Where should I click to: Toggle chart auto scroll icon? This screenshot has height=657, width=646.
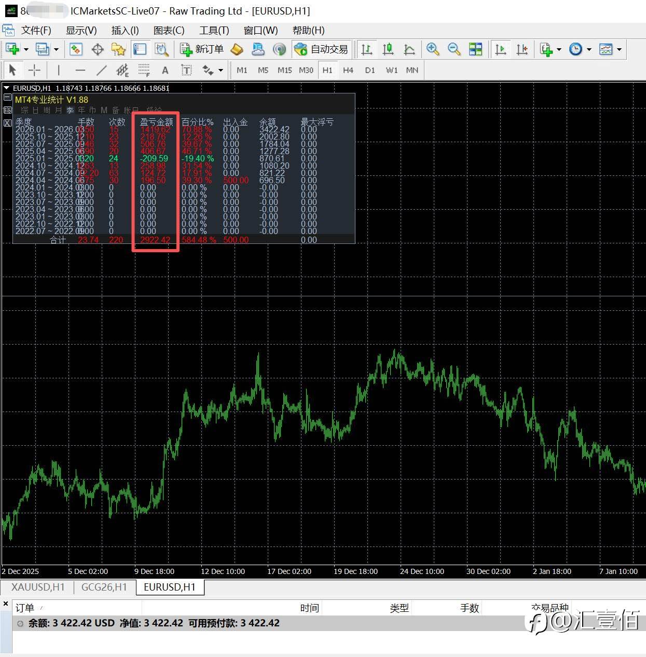coord(501,49)
